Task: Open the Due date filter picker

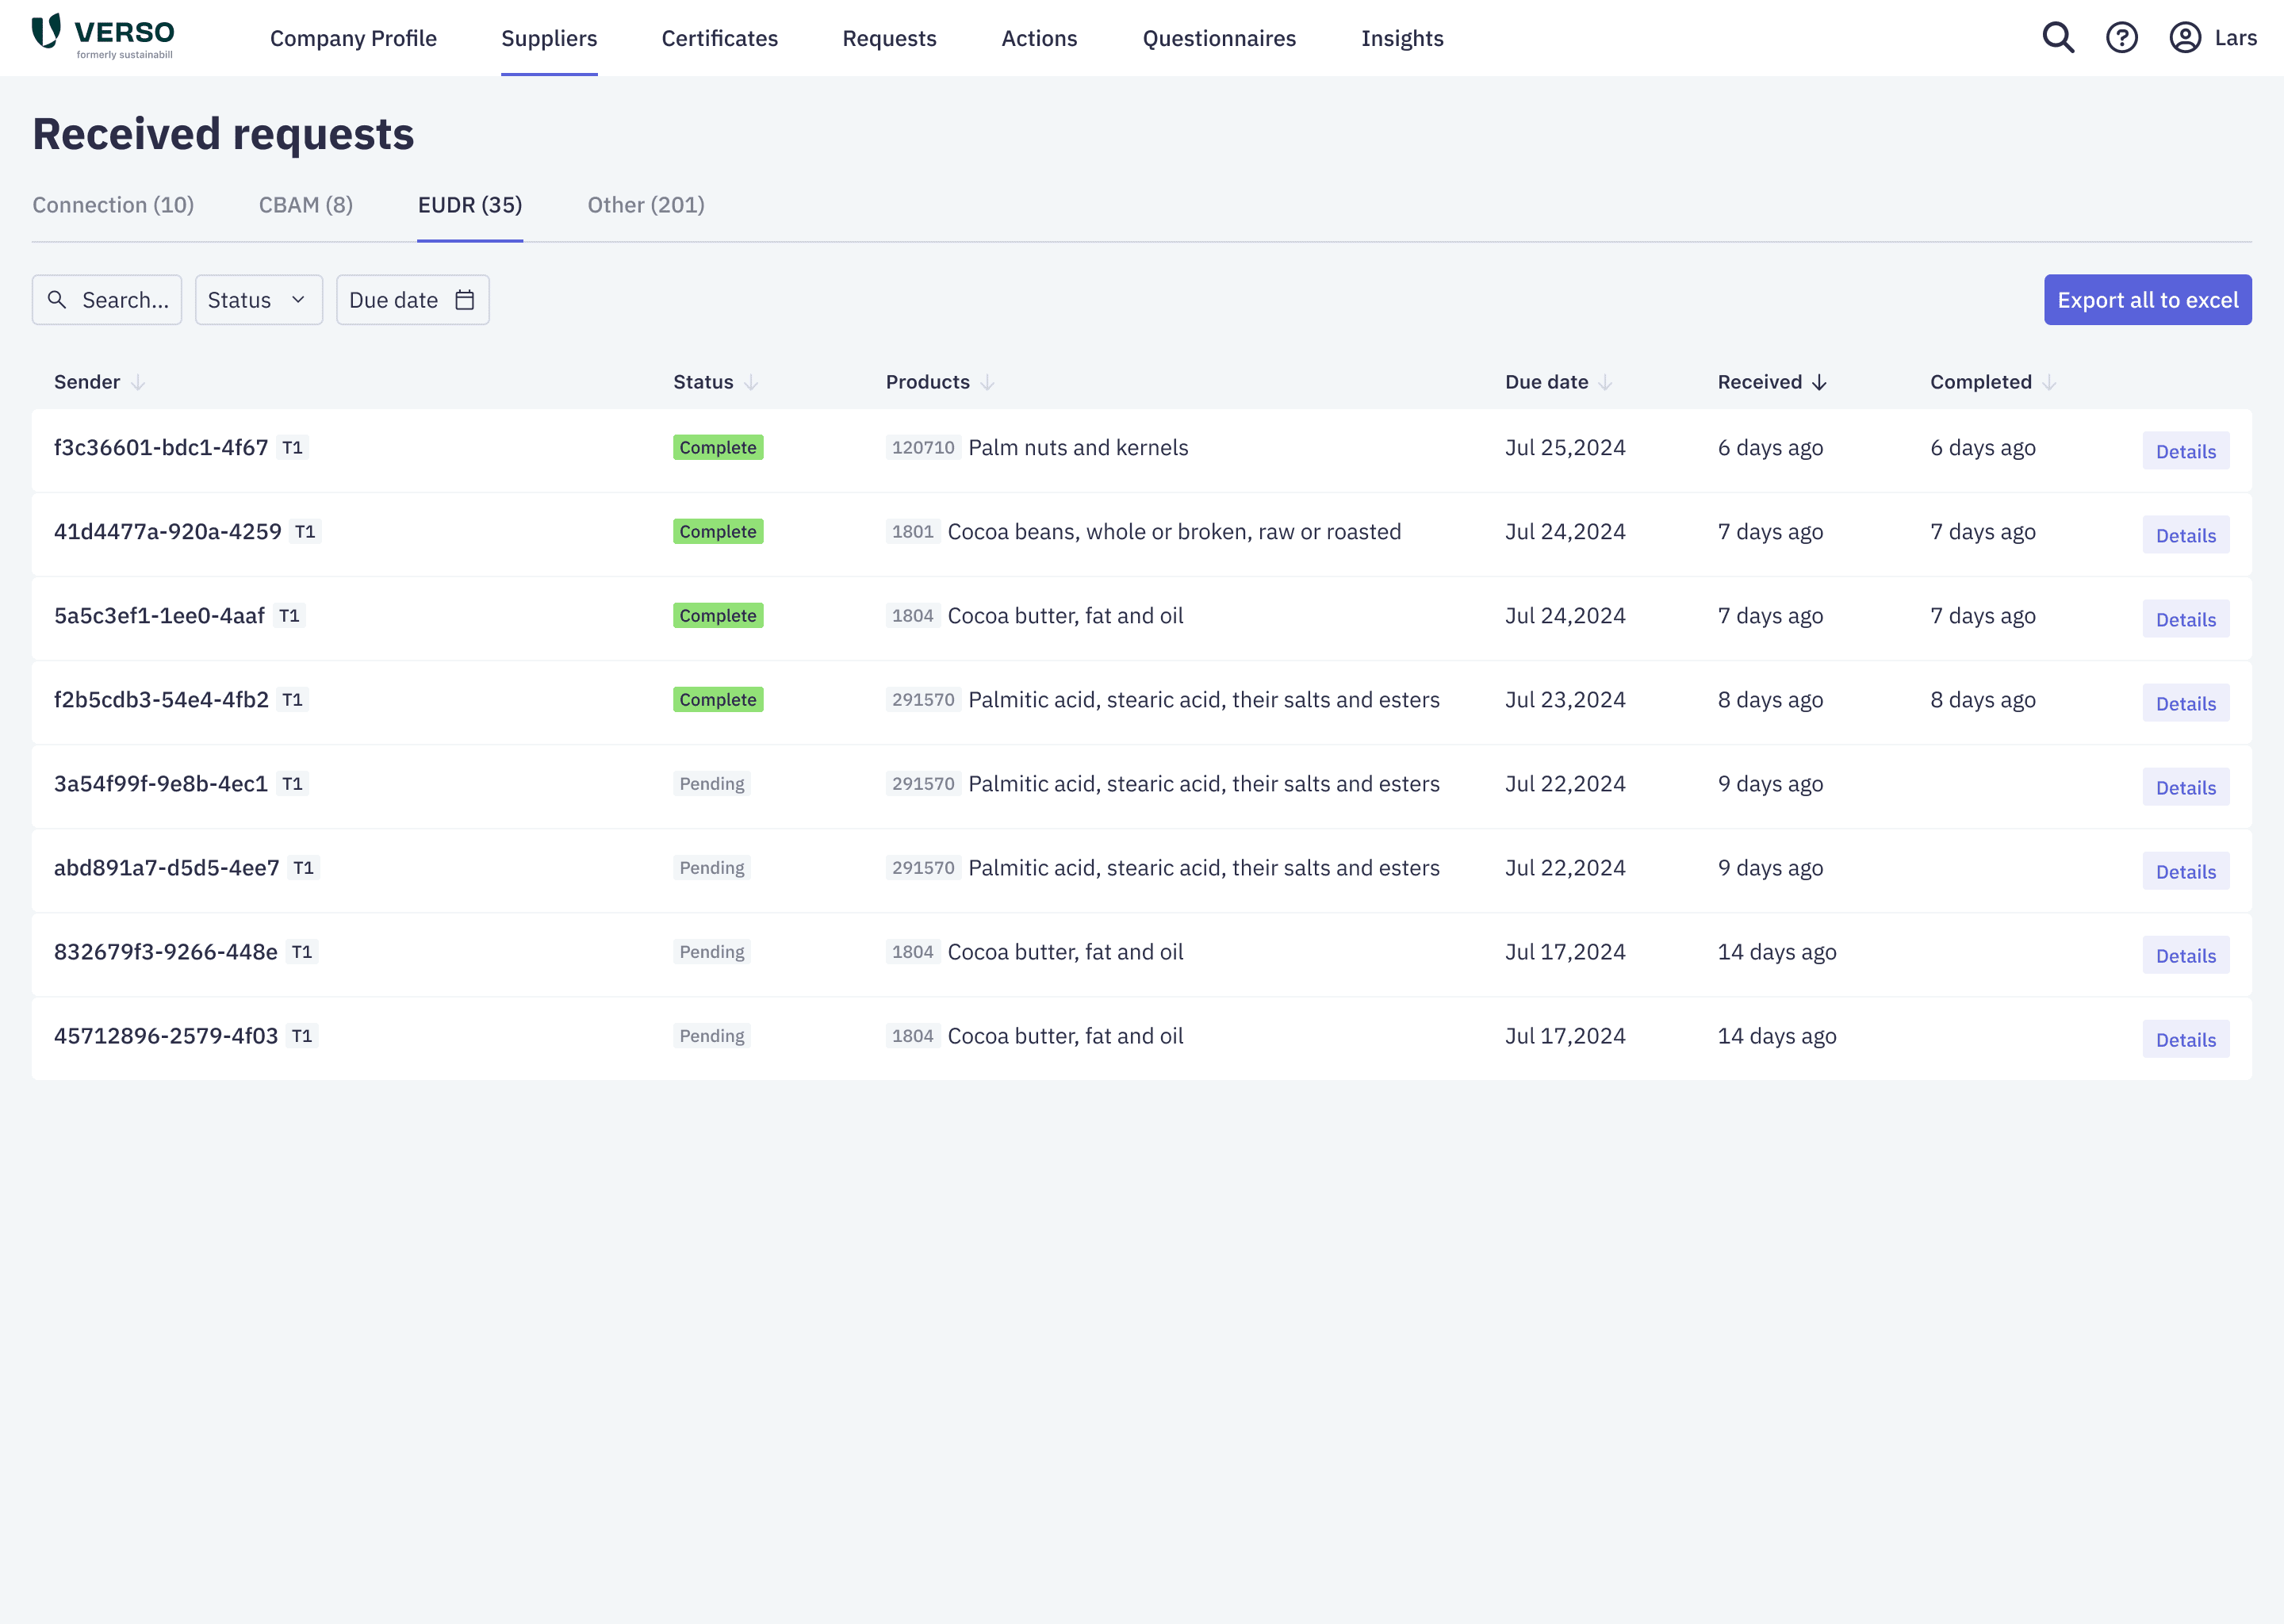Action: (413, 300)
